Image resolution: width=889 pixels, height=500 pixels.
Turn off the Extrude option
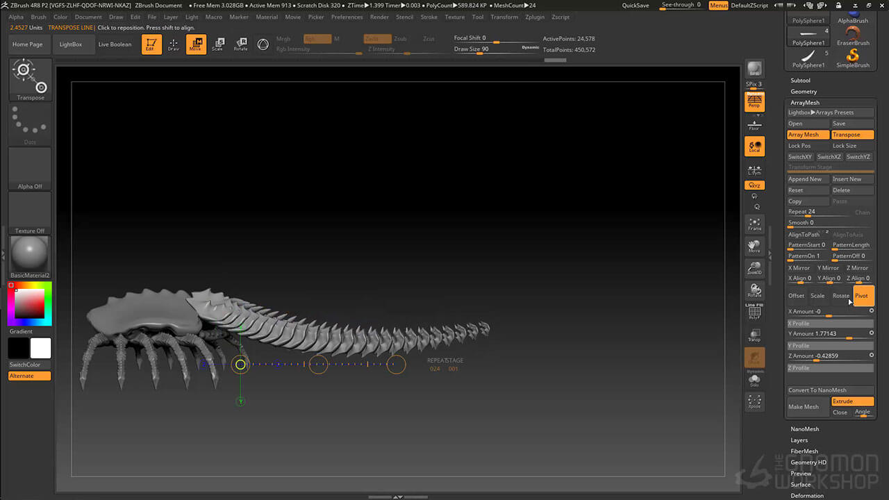(x=852, y=401)
